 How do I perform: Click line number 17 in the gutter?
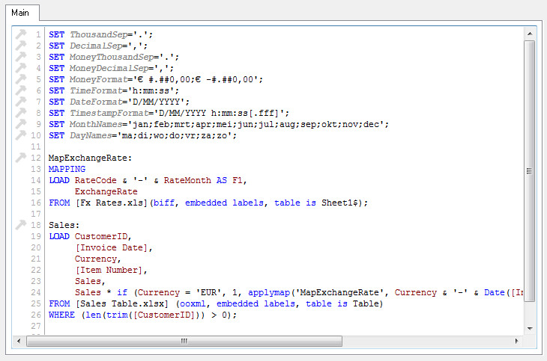click(x=36, y=214)
